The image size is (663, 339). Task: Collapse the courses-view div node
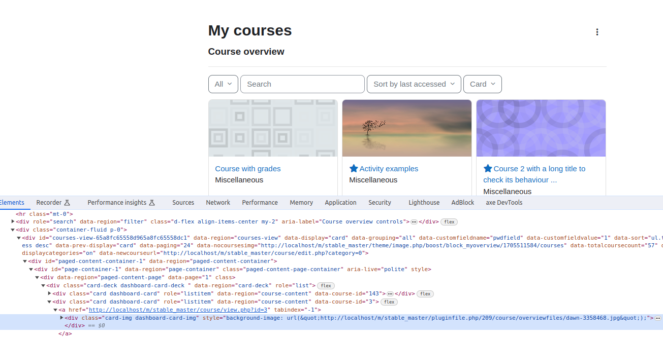coord(19,238)
